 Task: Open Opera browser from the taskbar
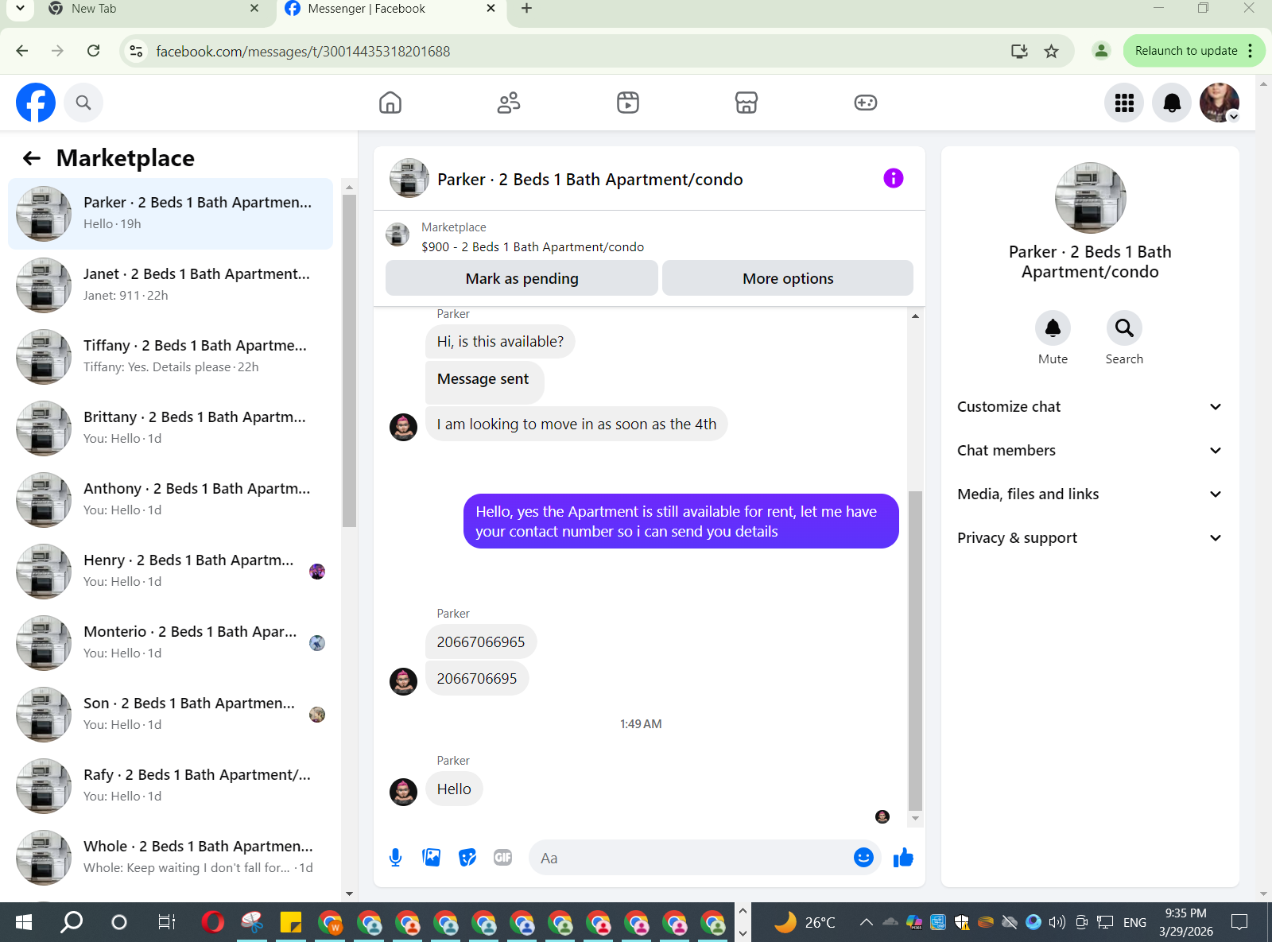[x=213, y=922]
